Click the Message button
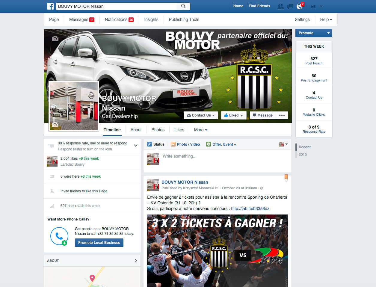 [262, 115]
